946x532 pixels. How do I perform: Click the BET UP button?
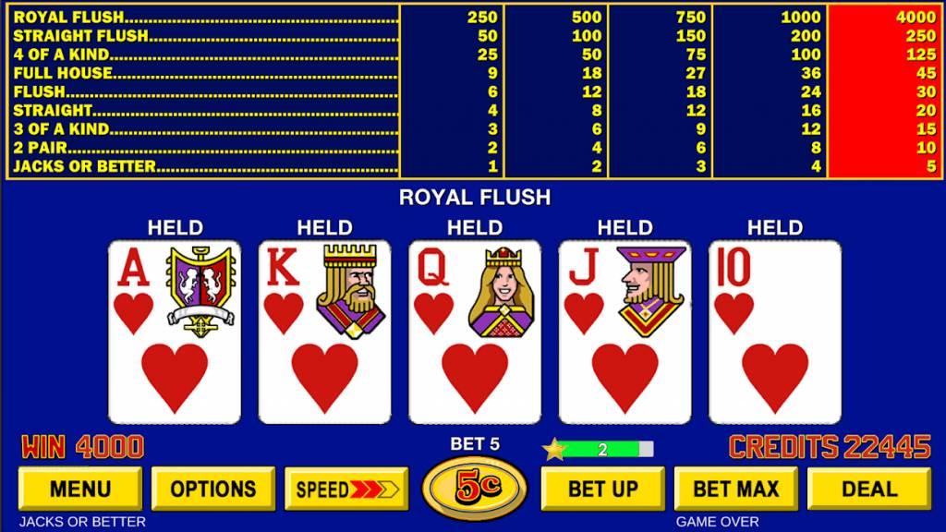pos(603,490)
